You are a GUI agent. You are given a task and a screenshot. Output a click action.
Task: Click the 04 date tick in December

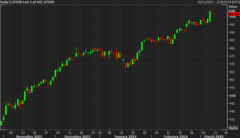click(58, 133)
